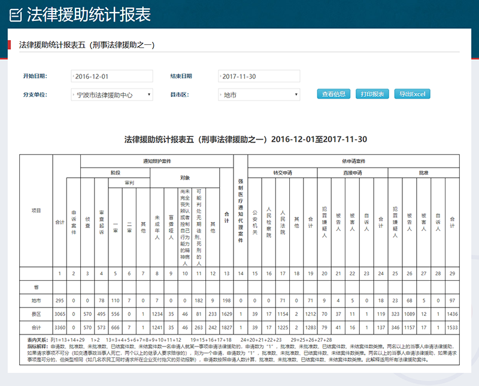Click value 110 in 地市 row
Screen dimensions: 479x386
115,301
